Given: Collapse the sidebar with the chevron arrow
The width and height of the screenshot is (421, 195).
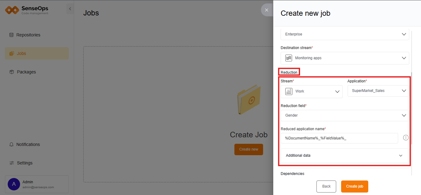Looking at the screenshot, I should tap(70, 9).
